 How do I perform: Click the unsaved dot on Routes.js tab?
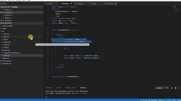[x=71, y=4]
